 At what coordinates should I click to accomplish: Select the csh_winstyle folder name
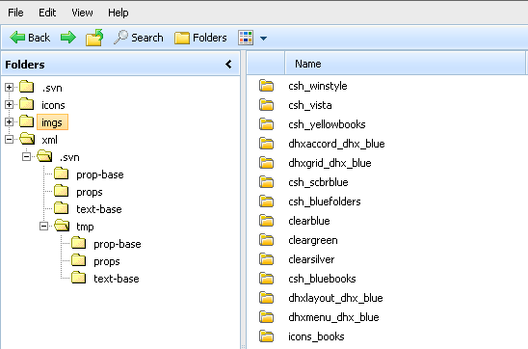[x=318, y=86]
